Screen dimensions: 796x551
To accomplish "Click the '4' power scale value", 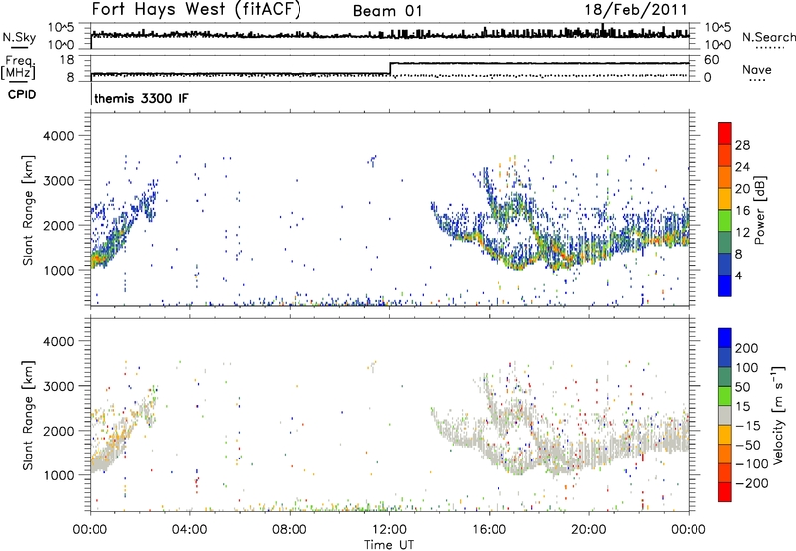I will [x=739, y=276].
